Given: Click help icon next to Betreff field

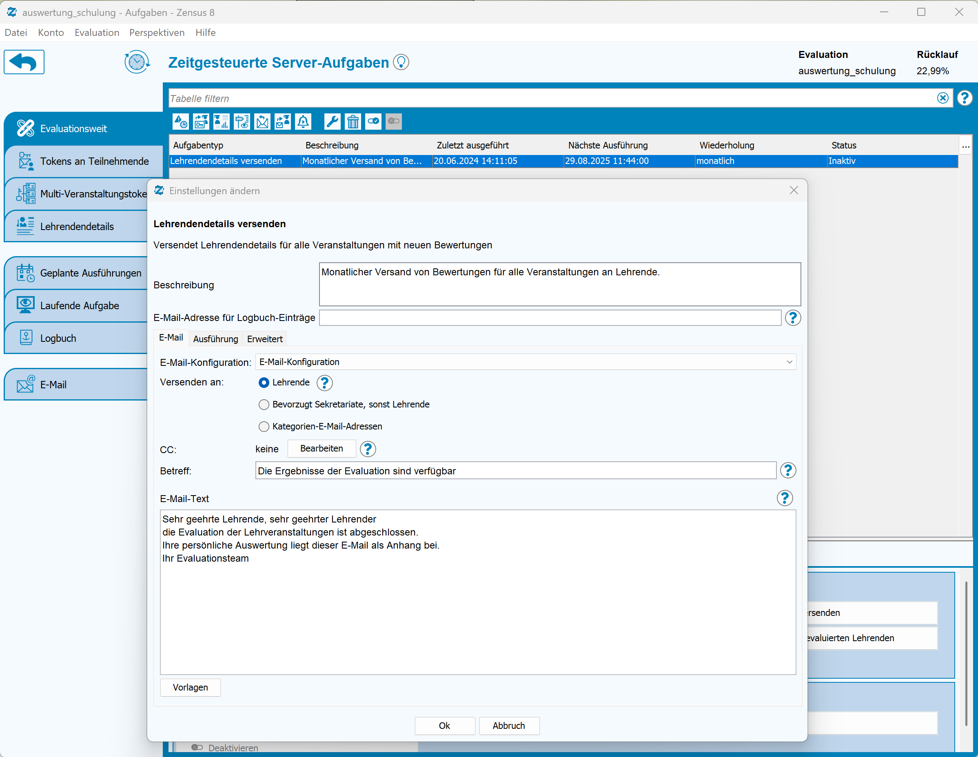Looking at the screenshot, I should coord(788,471).
